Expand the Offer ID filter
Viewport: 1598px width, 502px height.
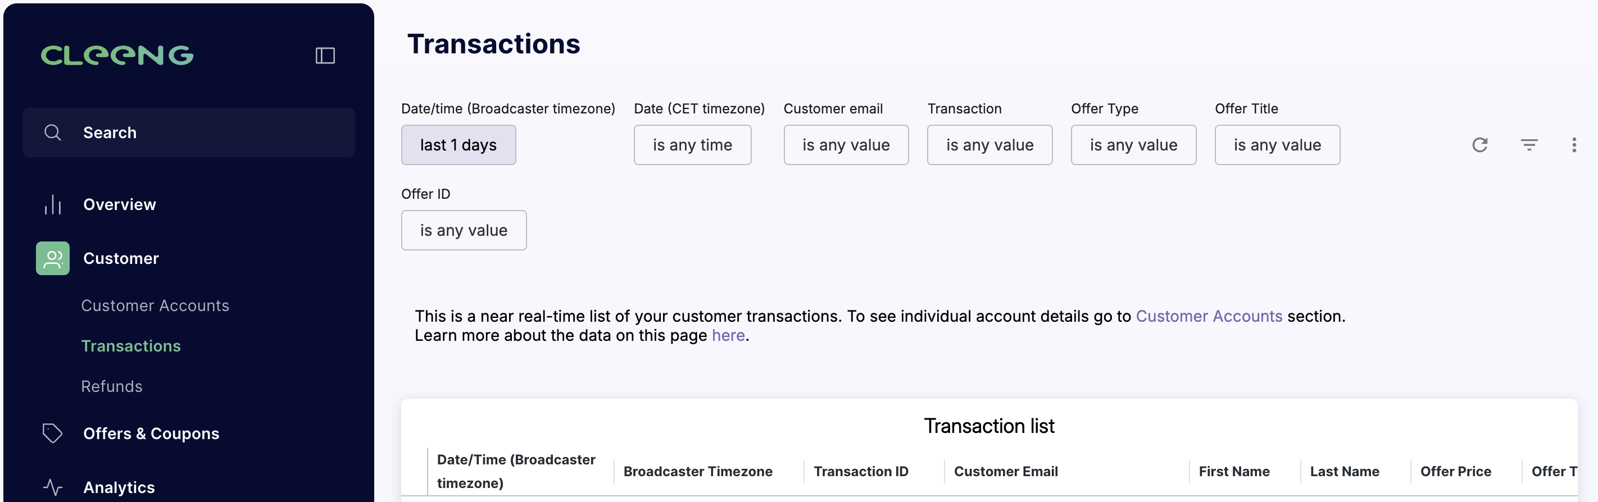click(x=464, y=231)
